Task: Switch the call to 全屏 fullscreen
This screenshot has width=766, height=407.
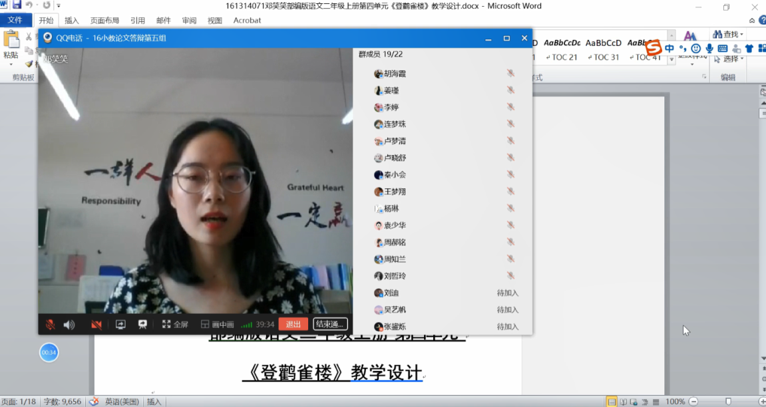Action: pyautogui.click(x=175, y=325)
